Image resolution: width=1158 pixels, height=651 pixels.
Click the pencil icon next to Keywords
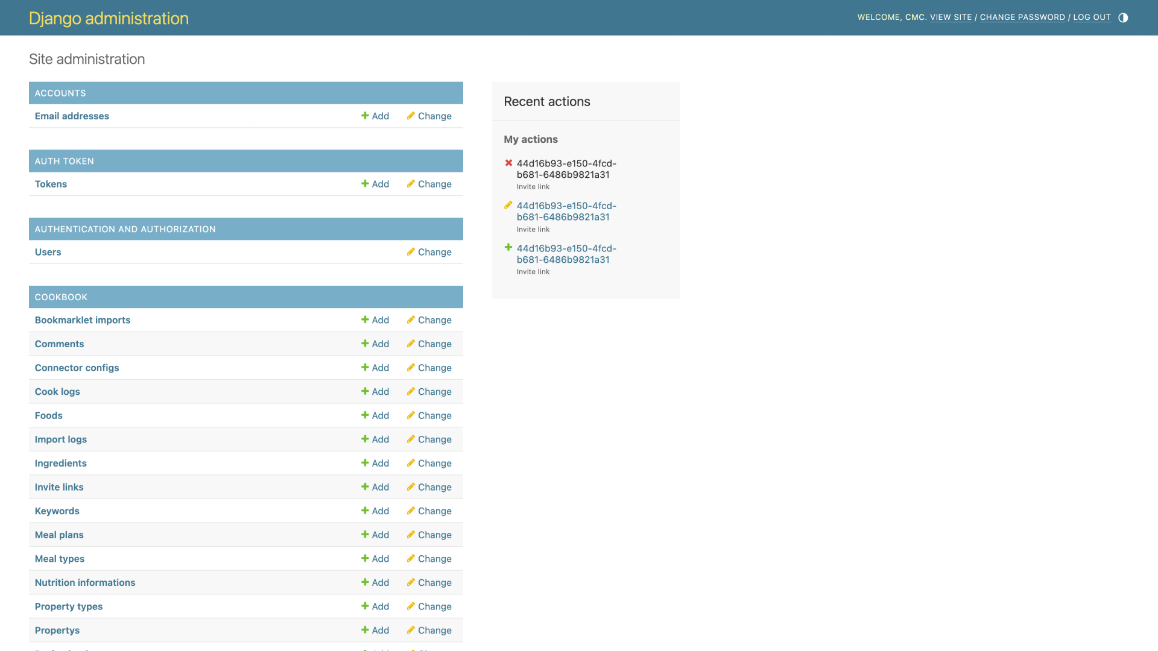pyautogui.click(x=411, y=511)
